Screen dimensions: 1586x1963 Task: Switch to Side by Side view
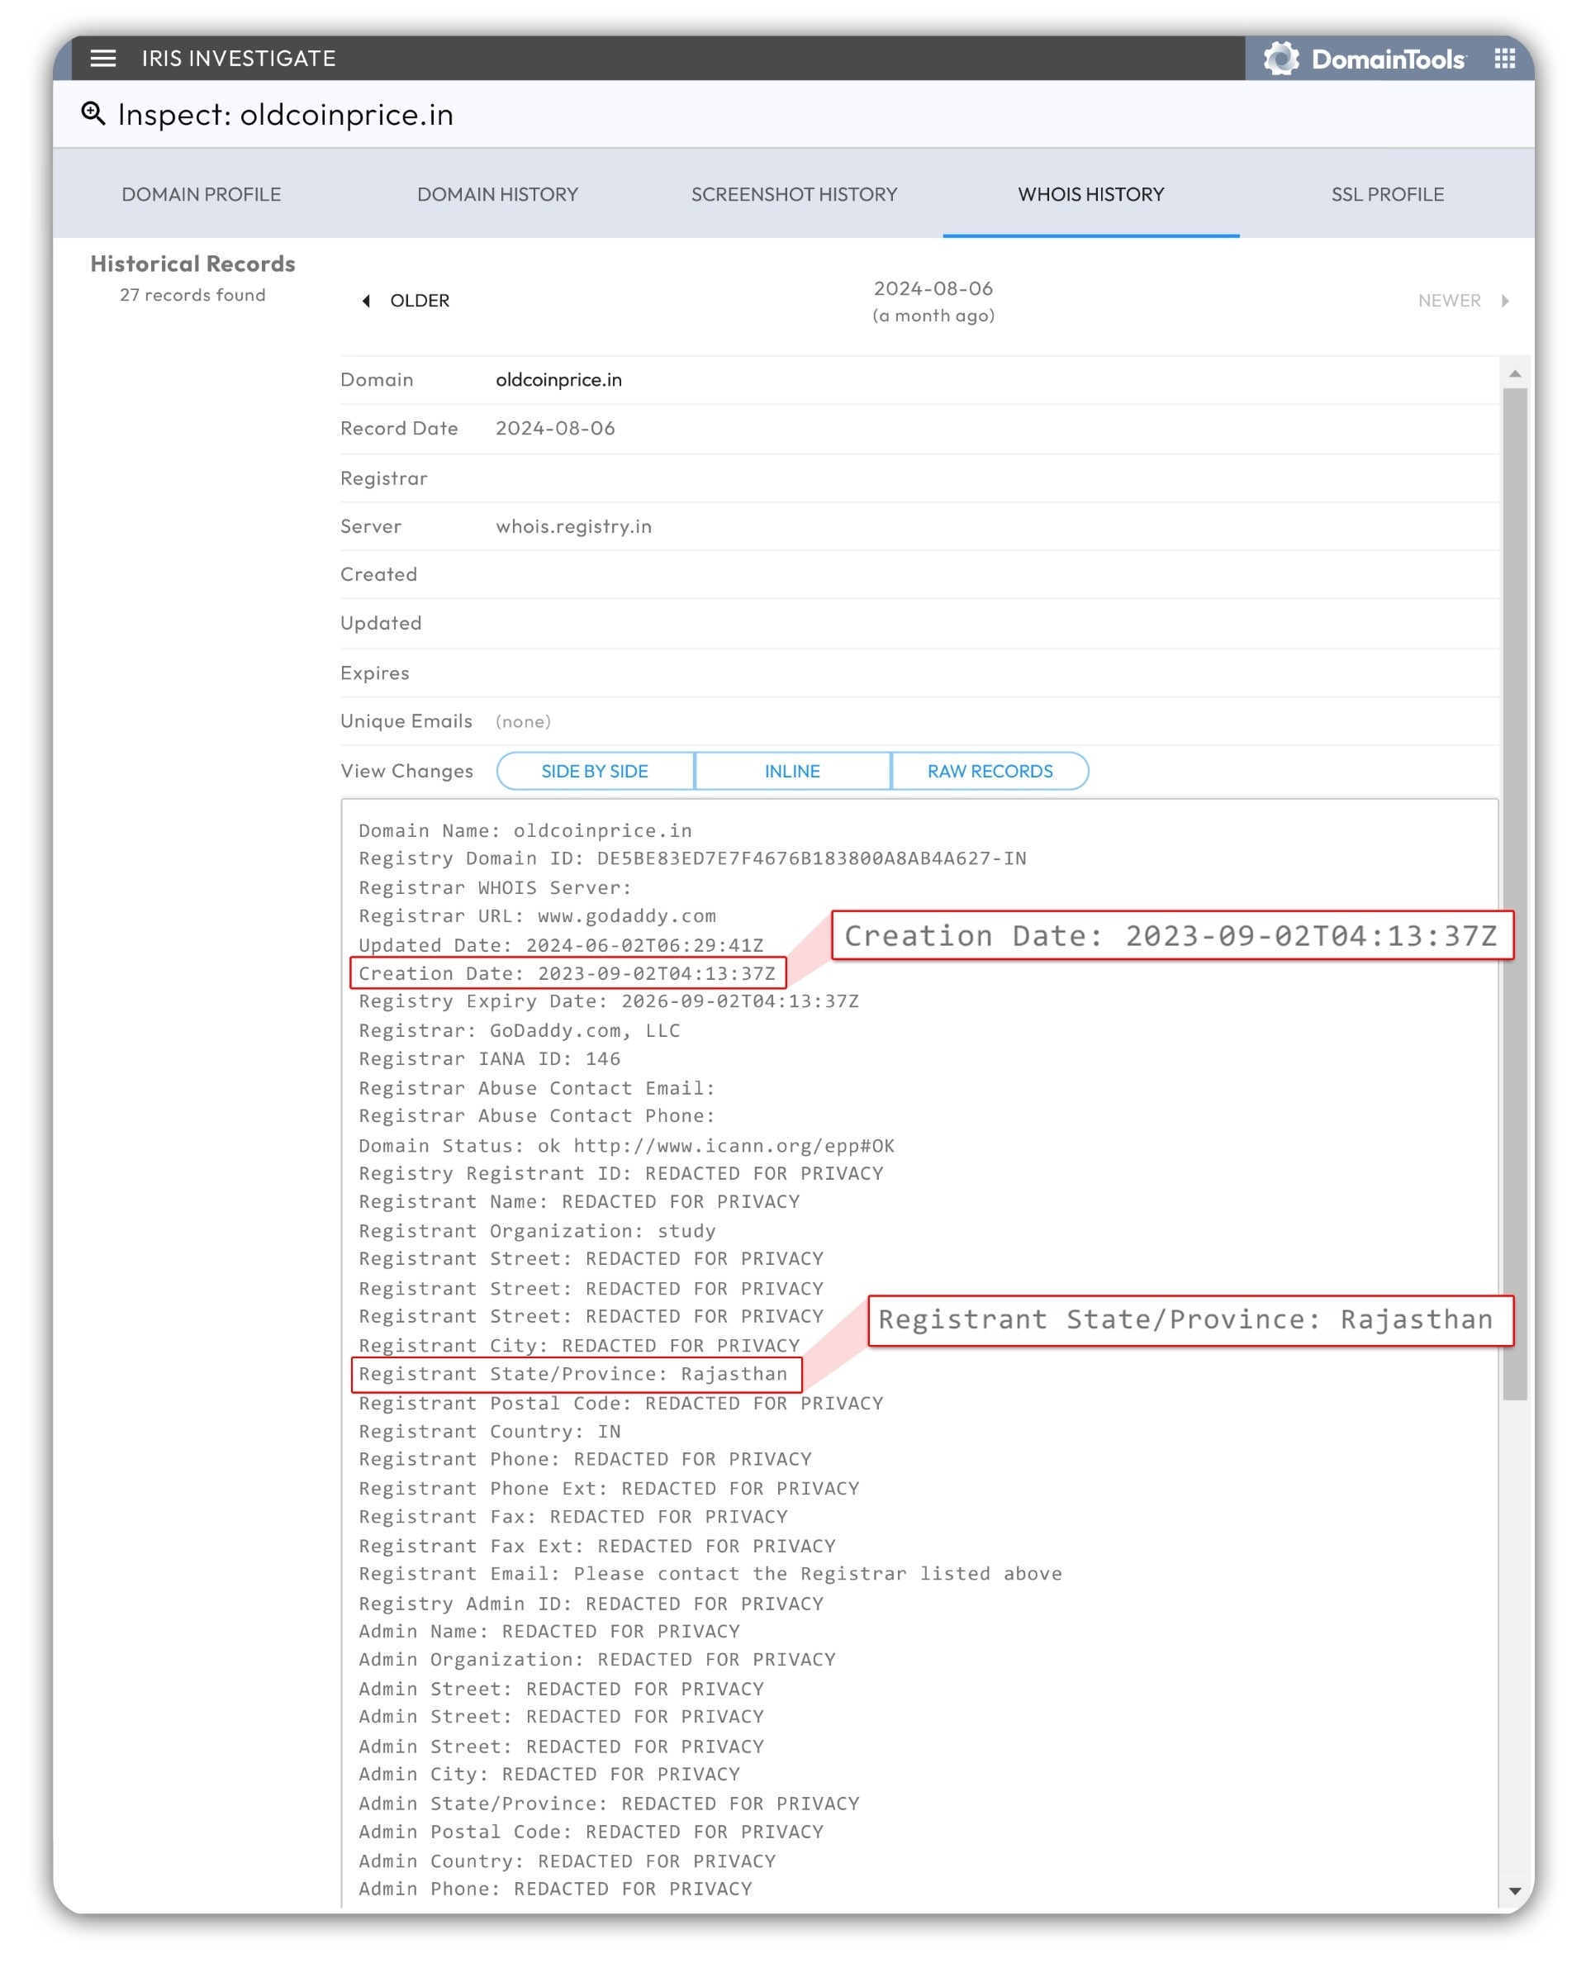pos(595,770)
